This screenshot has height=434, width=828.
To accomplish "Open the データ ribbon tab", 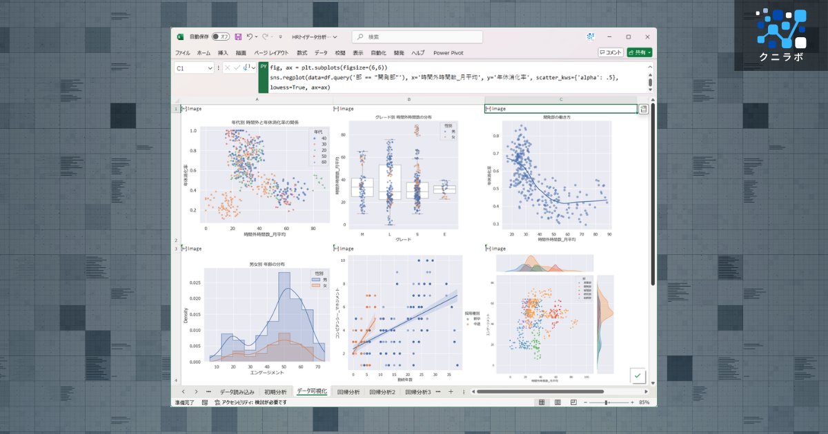I will tap(320, 53).
